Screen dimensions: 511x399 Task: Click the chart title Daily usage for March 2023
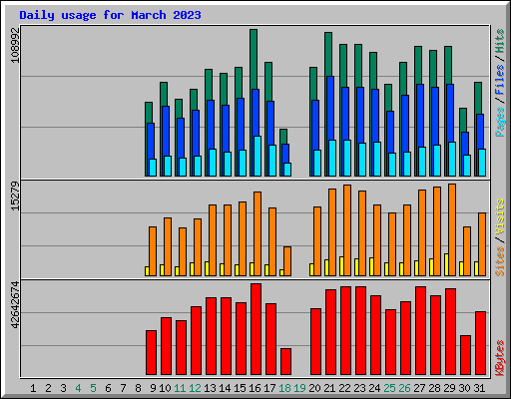[110, 15]
